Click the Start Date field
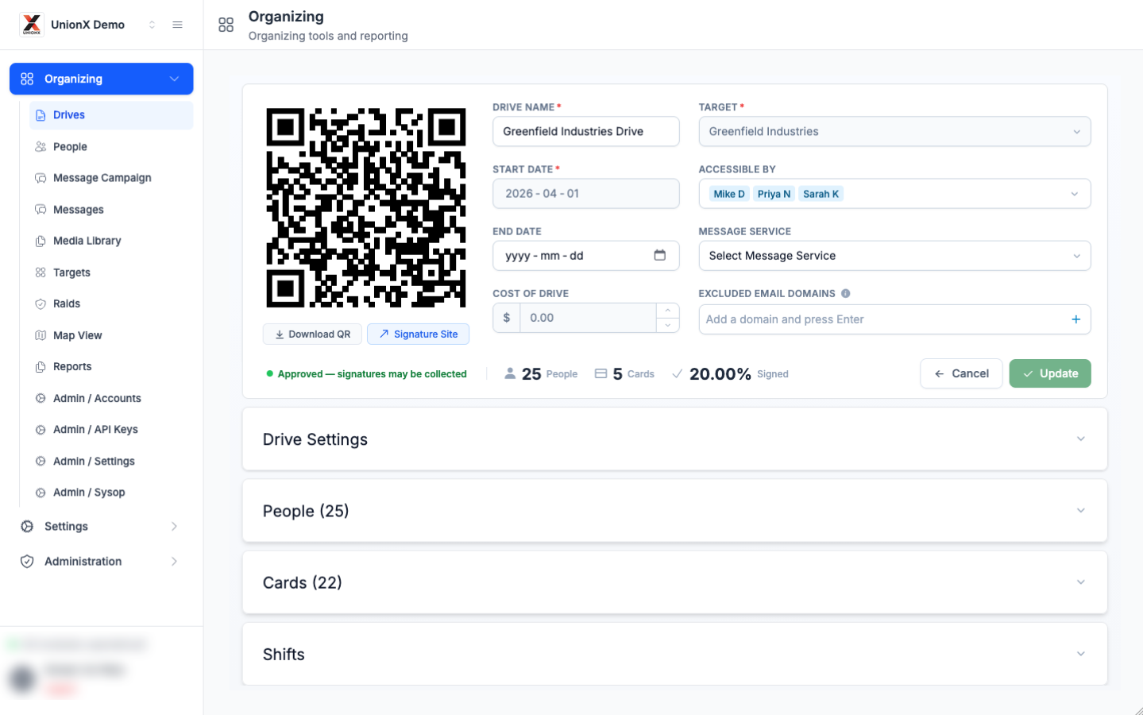This screenshot has height=715, width=1143. point(586,194)
